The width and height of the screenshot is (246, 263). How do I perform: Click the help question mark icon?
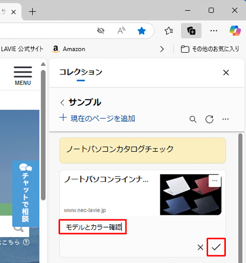point(26,242)
